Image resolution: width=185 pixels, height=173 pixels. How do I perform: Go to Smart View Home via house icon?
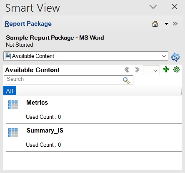[155, 24]
